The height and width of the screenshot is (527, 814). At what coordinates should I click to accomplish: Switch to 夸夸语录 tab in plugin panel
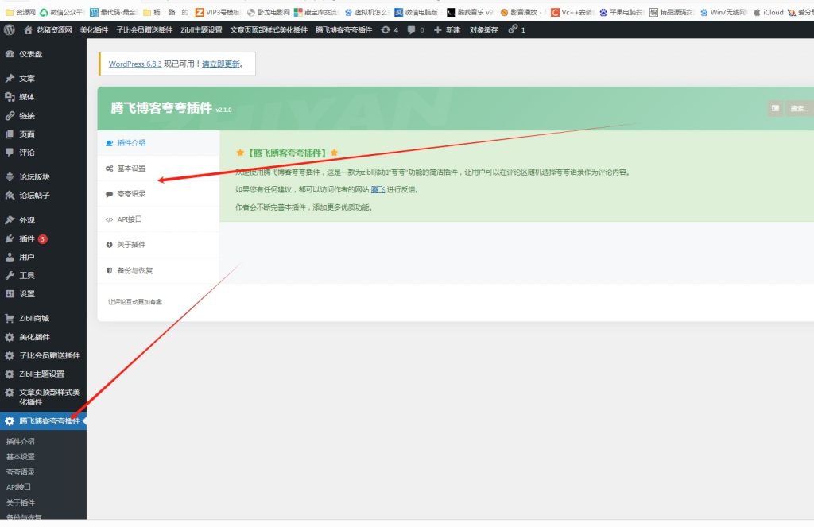131,194
